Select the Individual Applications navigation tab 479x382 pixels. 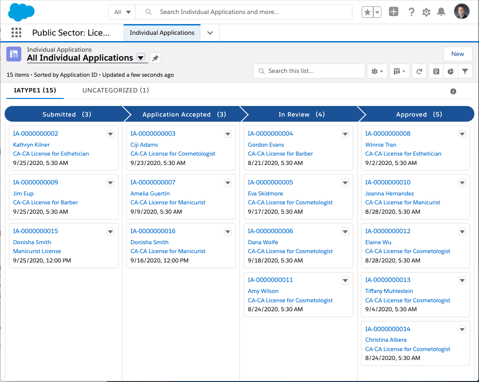click(162, 32)
